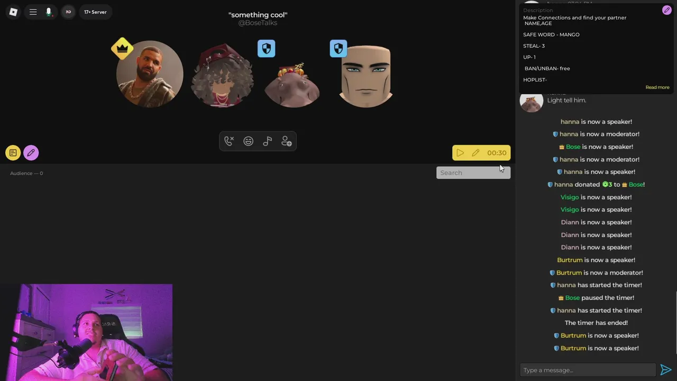The width and height of the screenshot is (677, 381).
Task: Select the blocky face speaker avatar
Action: (x=366, y=76)
